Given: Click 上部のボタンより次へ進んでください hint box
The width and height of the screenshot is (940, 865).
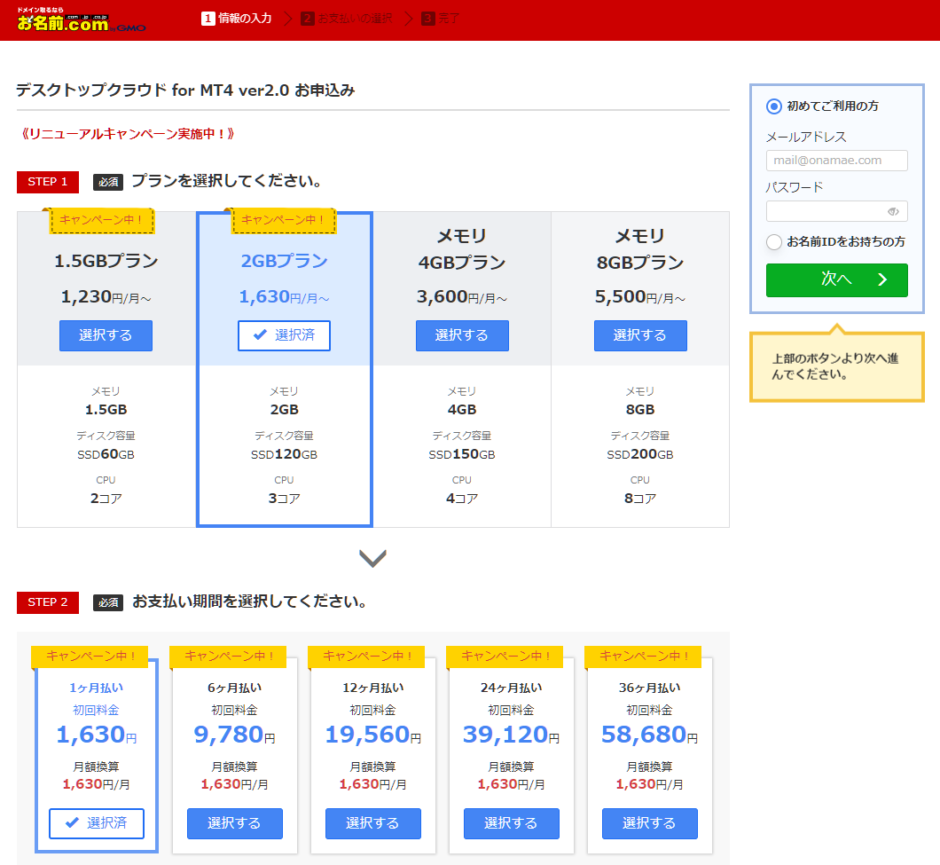Looking at the screenshot, I should [x=836, y=366].
